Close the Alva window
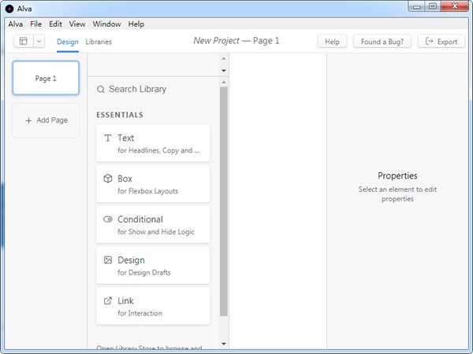 point(455,6)
